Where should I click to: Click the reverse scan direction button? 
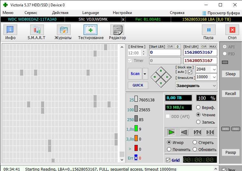click(x=184, y=132)
